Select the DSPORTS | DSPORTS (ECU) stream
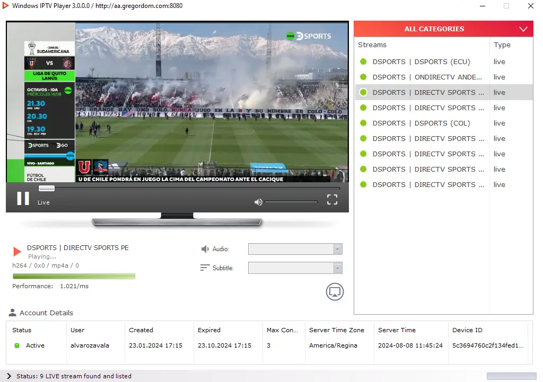This screenshot has width=543, height=382. click(421, 61)
